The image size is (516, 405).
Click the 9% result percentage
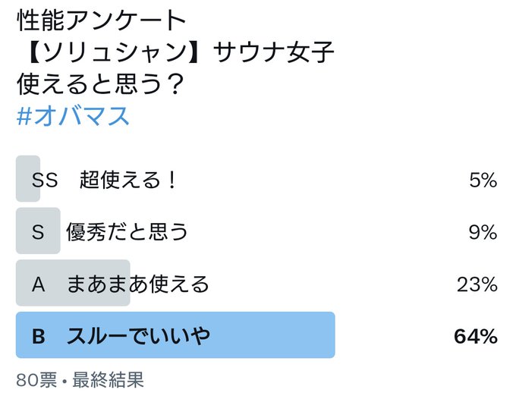coord(483,232)
